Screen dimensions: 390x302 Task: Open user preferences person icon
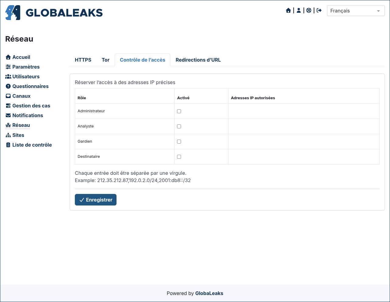point(299,11)
